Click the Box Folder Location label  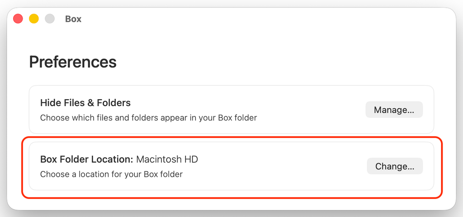86,159
